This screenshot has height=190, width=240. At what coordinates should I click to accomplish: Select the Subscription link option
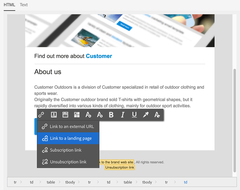pyautogui.click(x=68, y=150)
